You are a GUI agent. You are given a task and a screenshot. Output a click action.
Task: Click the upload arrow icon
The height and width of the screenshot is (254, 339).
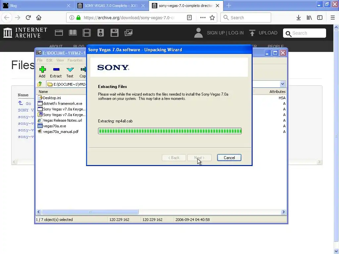(252, 33)
